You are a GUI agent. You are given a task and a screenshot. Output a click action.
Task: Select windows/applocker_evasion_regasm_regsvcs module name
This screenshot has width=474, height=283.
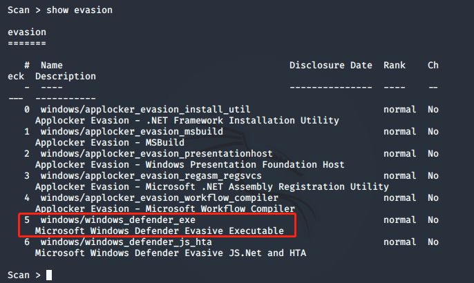click(x=151, y=176)
